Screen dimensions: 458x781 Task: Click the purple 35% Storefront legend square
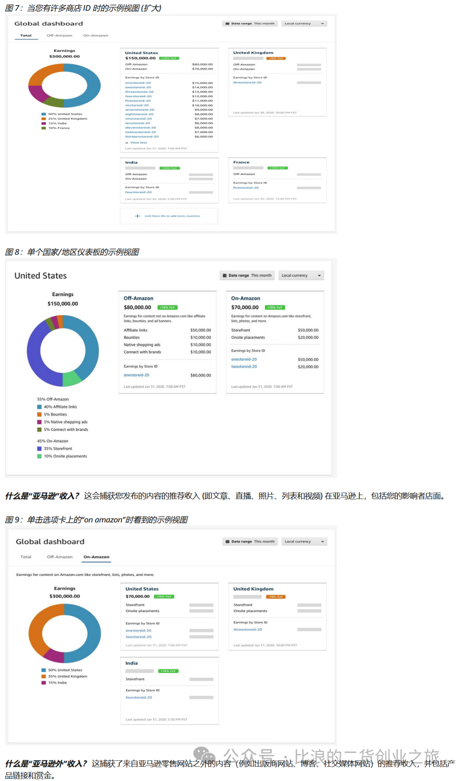39,449
